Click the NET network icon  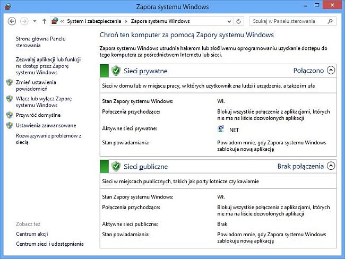point(221,128)
